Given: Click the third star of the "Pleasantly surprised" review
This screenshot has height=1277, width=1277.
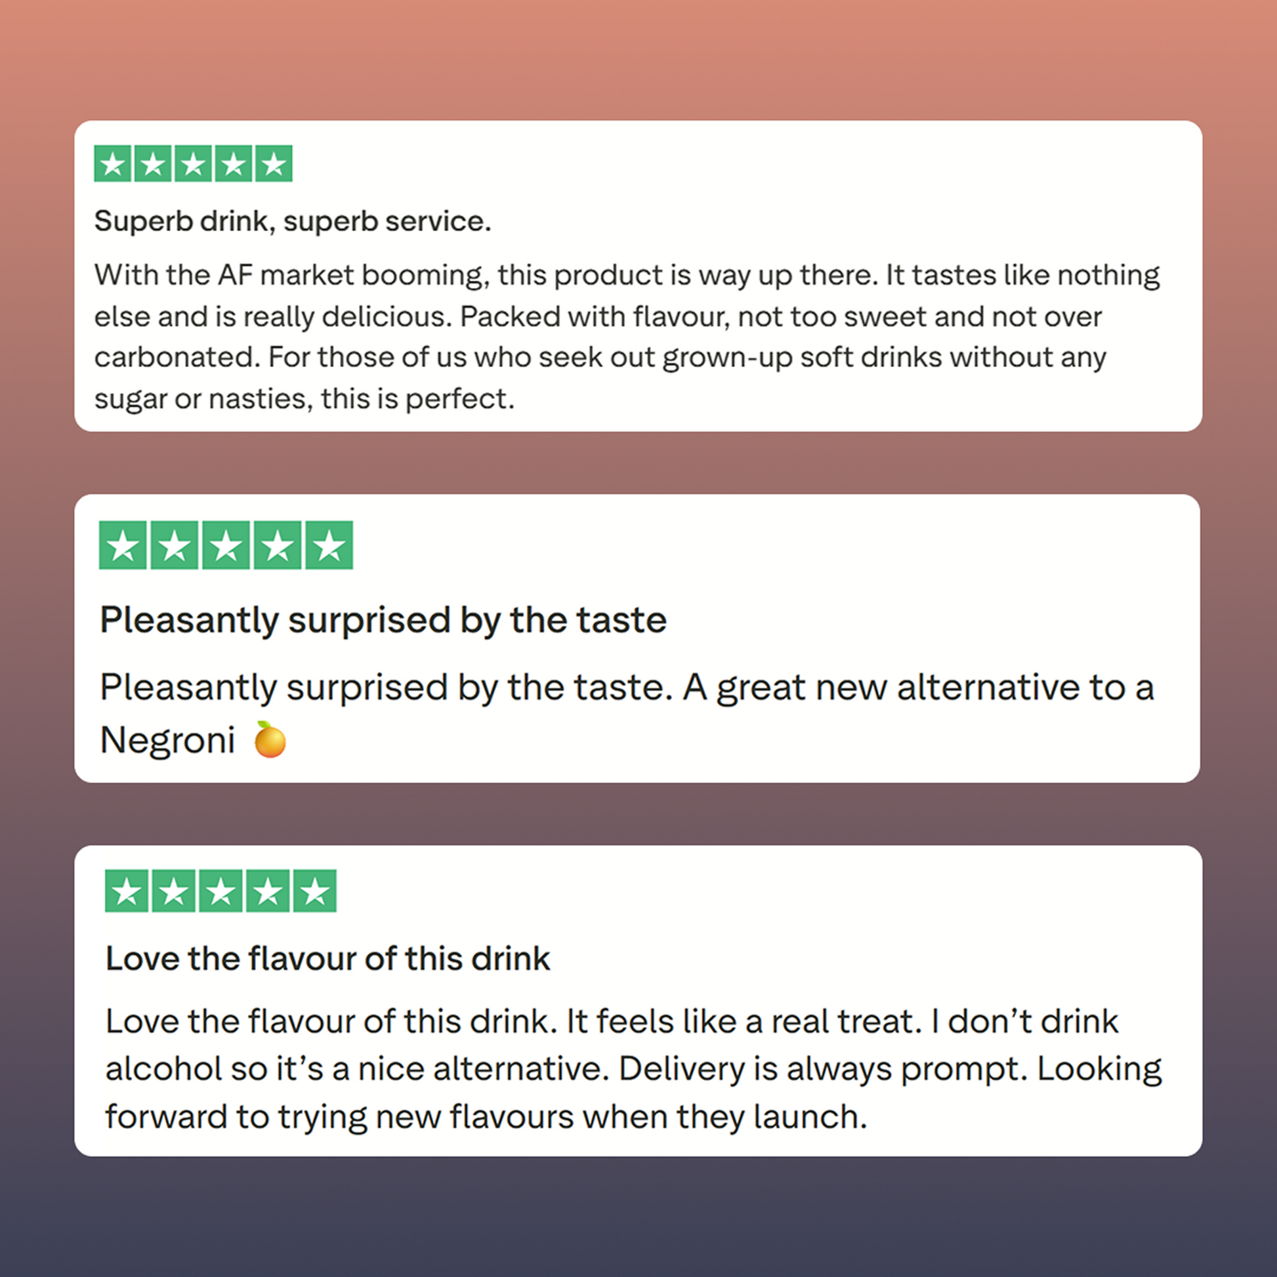Looking at the screenshot, I should point(226,545).
